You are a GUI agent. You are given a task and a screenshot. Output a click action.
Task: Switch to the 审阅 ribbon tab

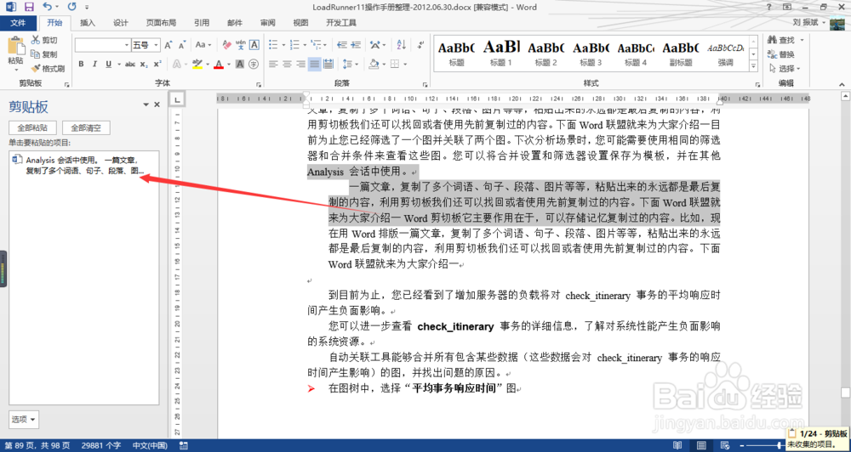(267, 23)
